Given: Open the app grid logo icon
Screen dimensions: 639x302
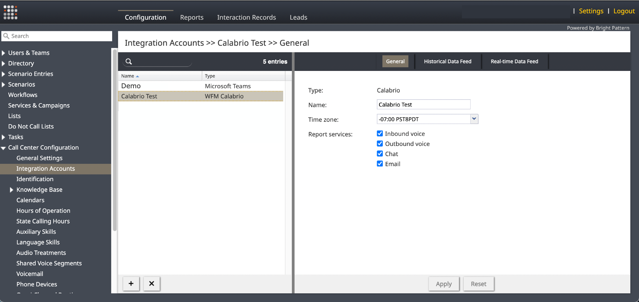Looking at the screenshot, I should coord(10,12).
